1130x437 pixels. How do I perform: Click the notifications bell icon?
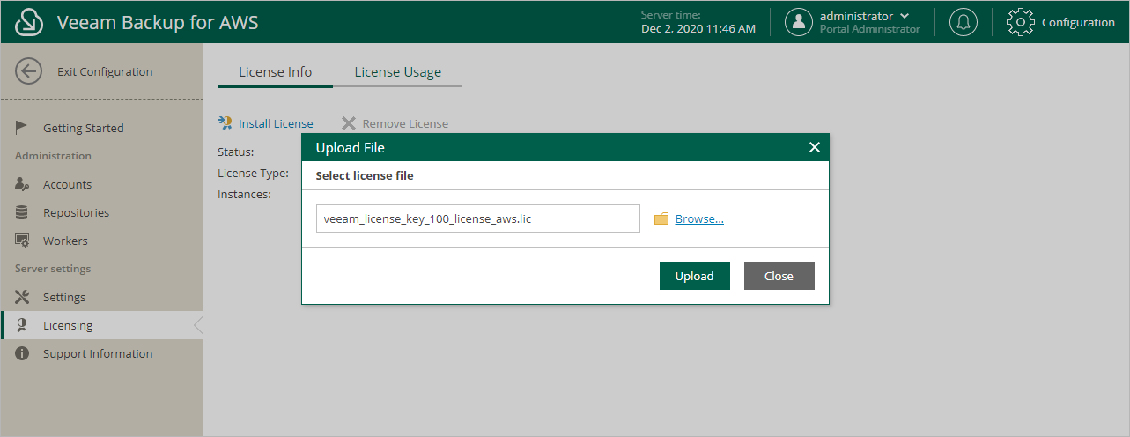(963, 22)
